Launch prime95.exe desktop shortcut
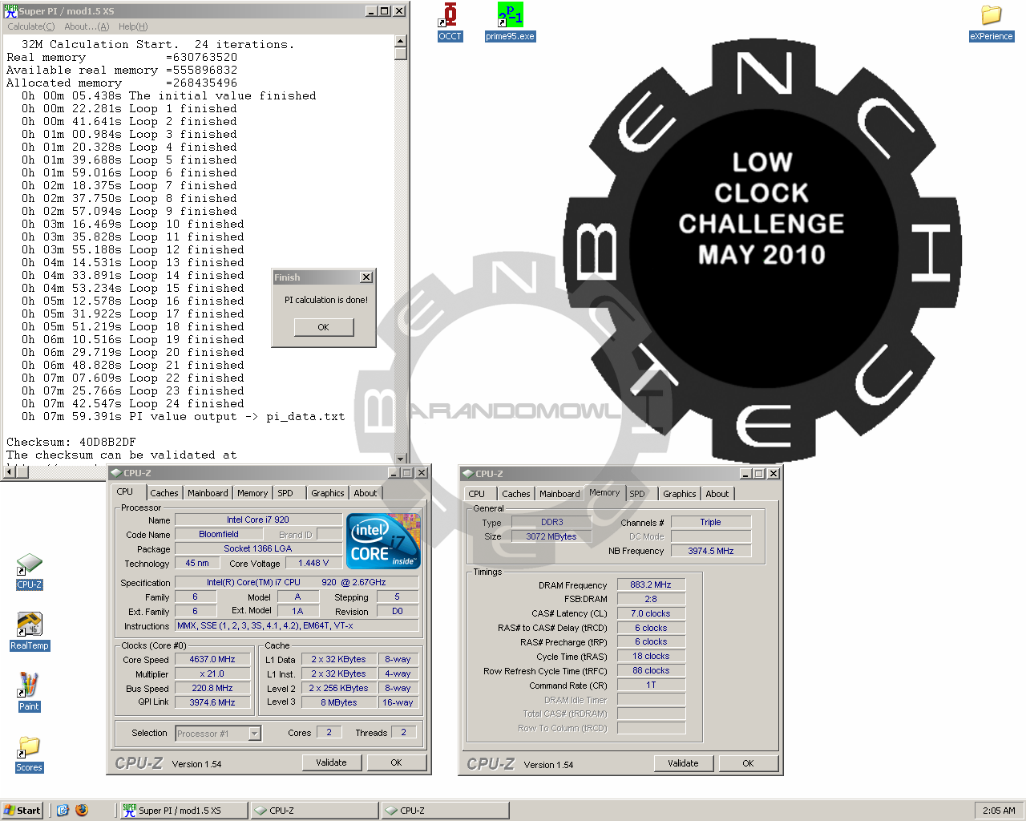Screen dimensions: 1026x821 click(510, 21)
